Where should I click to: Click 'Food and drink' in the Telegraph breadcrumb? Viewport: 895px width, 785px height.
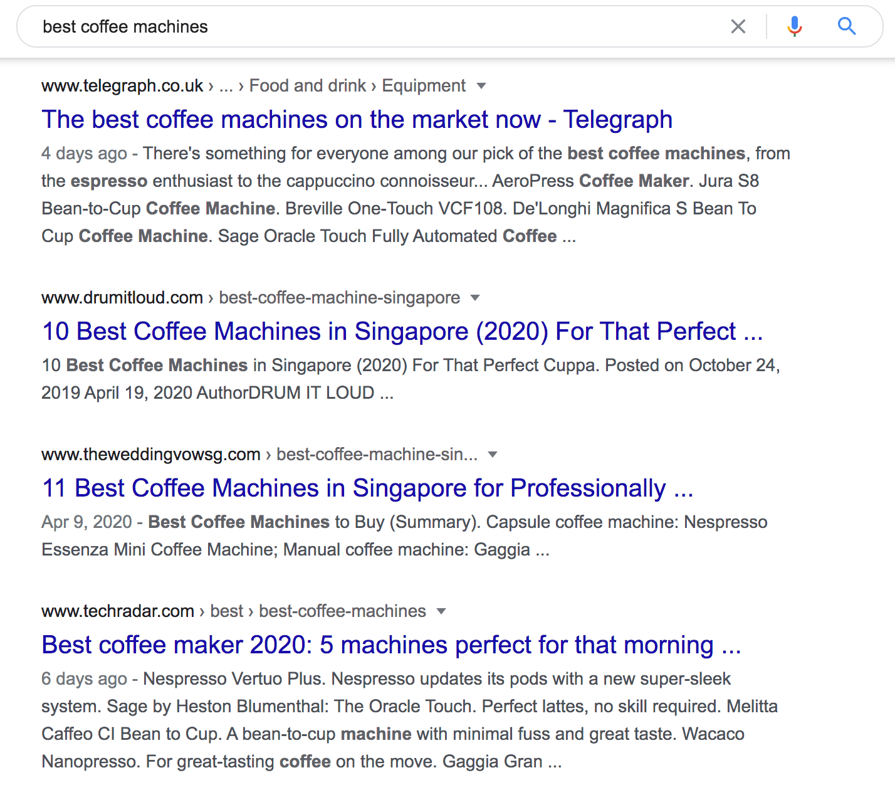point(308,86)
